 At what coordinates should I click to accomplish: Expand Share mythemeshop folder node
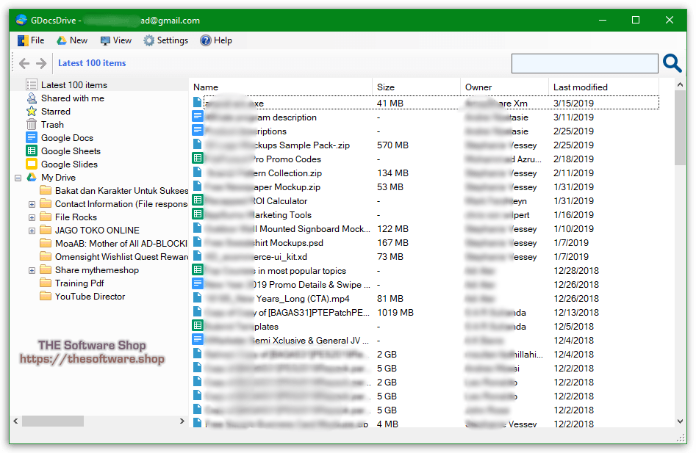tap(32, 270)
